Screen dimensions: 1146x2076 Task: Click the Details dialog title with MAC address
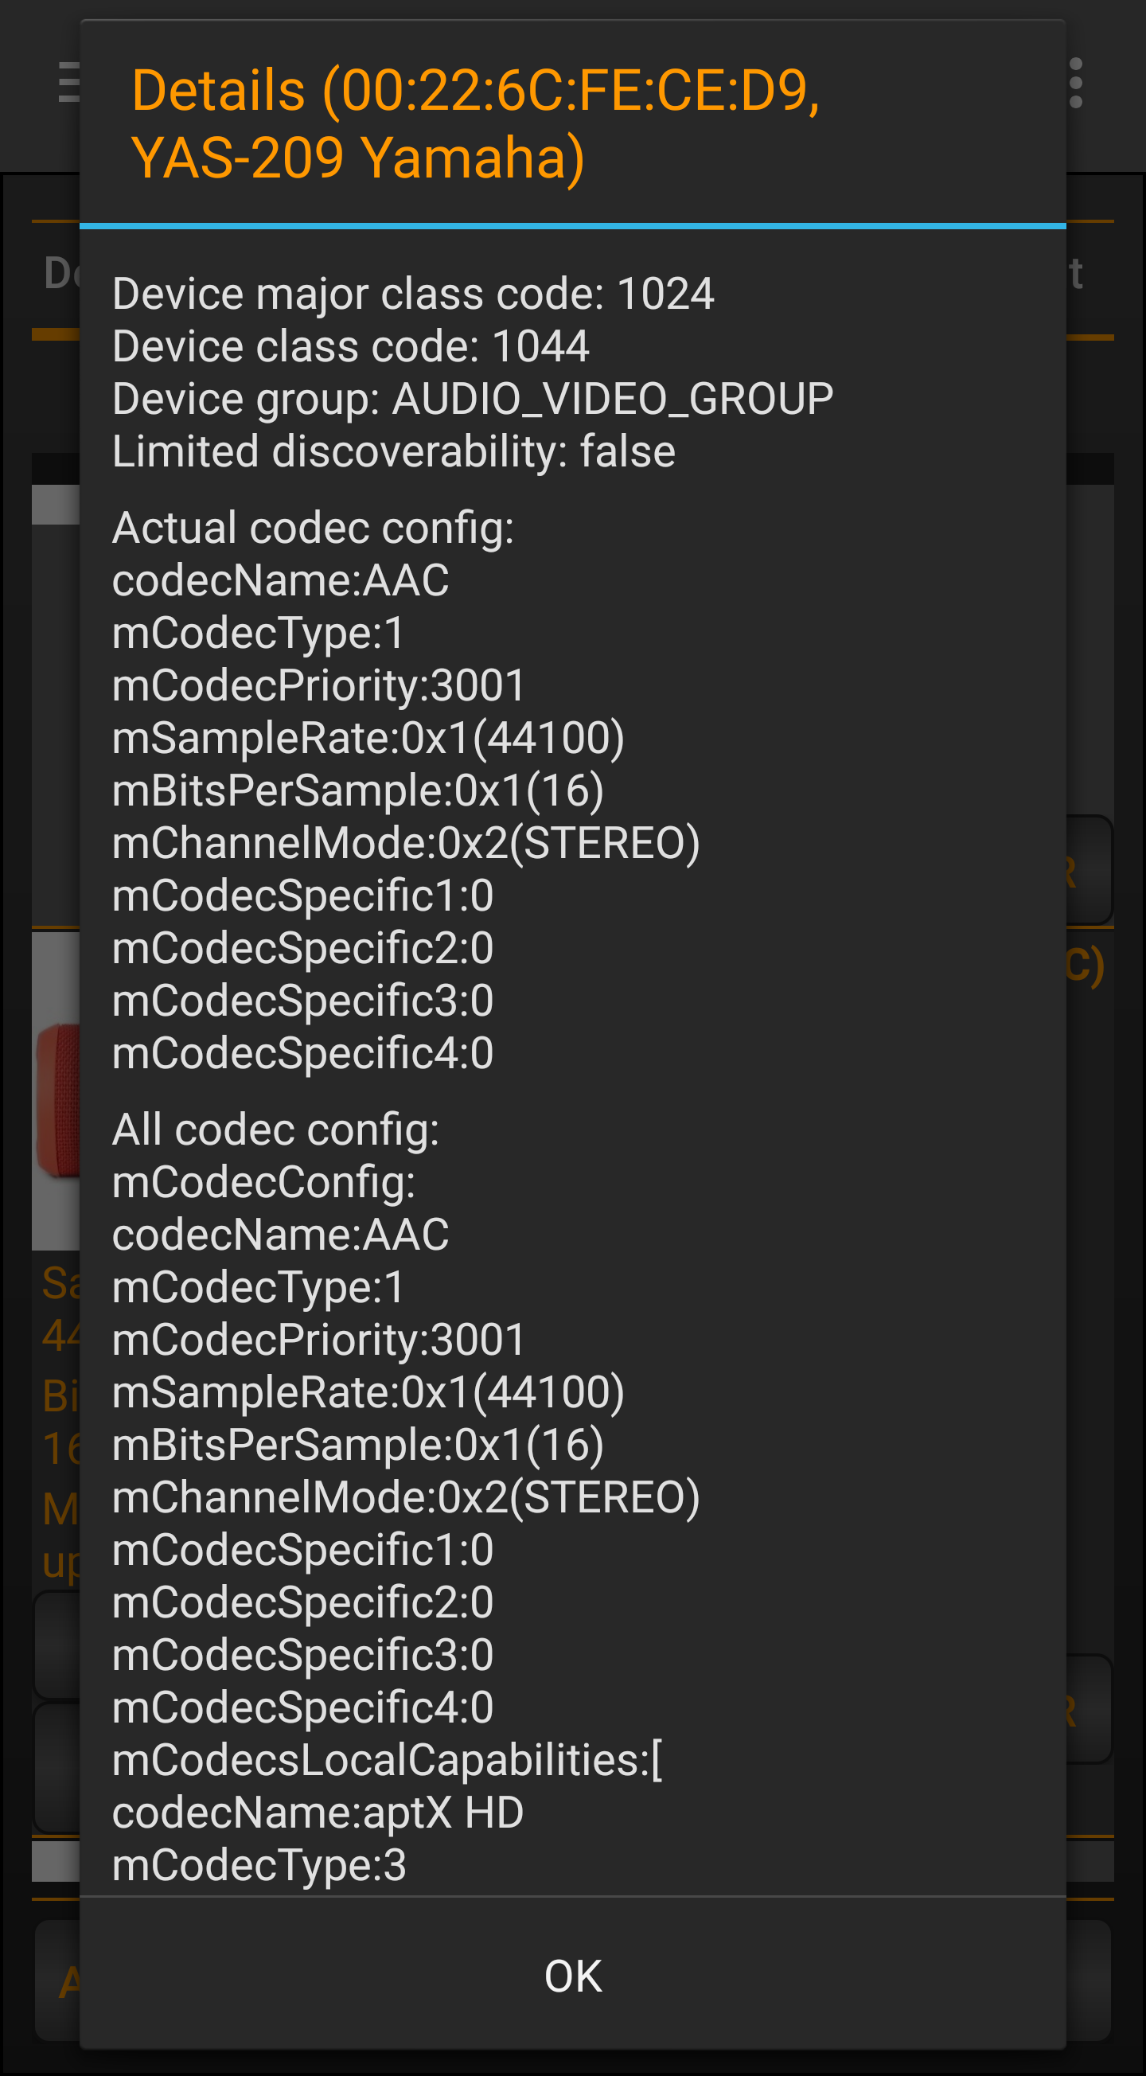475,123
